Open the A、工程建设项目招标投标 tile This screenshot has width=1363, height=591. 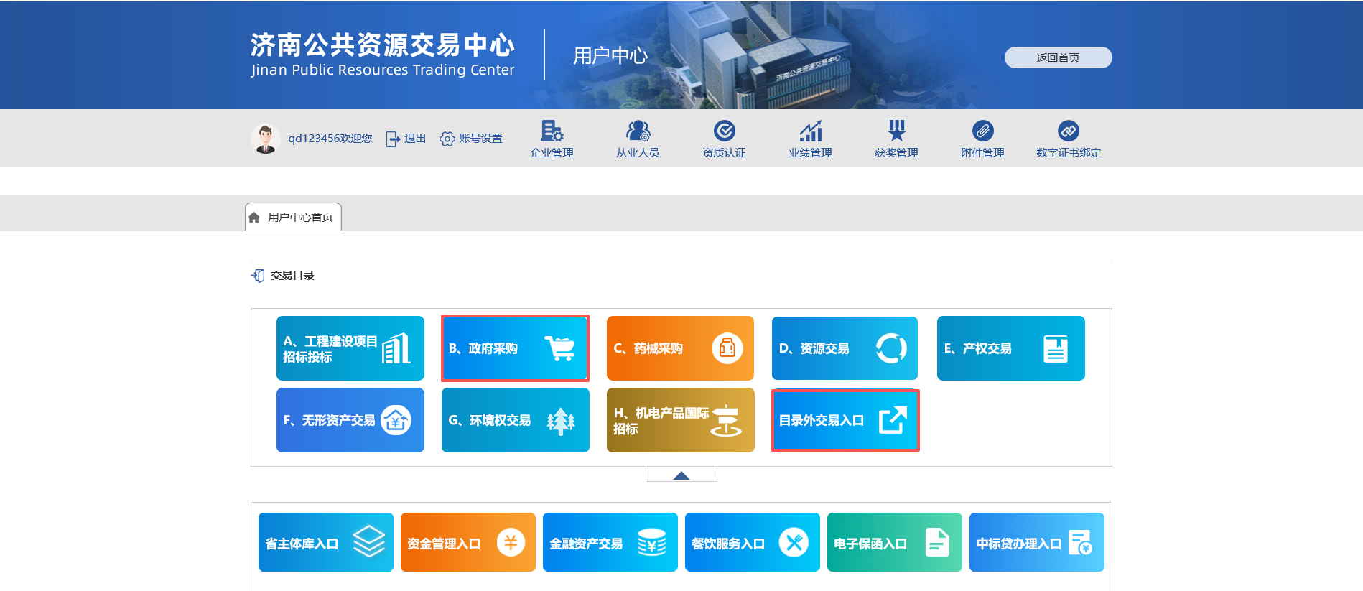coord(350,348)
